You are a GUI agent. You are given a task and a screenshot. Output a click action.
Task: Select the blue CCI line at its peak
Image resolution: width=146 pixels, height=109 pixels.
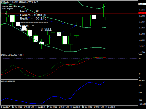pos(106,81)
